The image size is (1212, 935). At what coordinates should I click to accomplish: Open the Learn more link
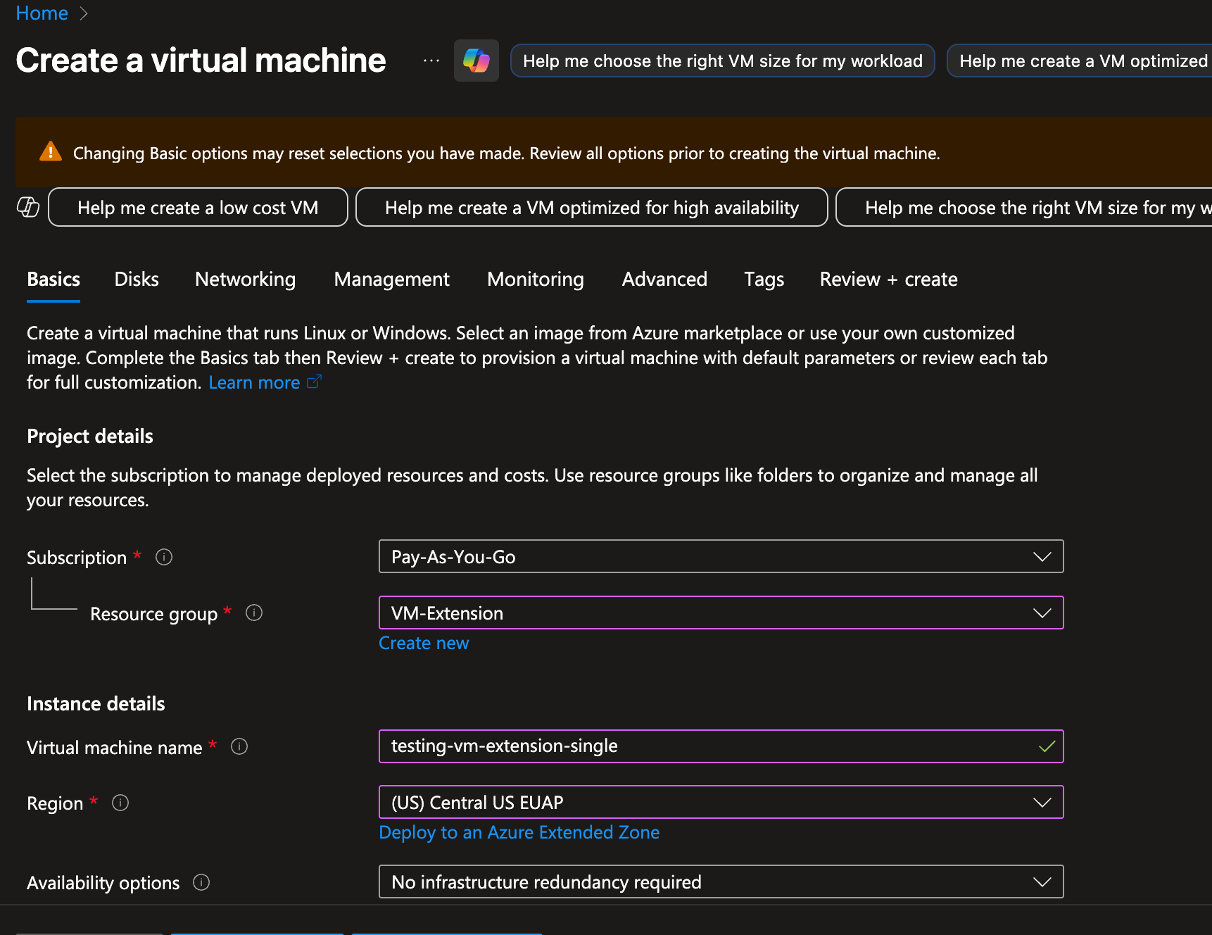point(254,382)
